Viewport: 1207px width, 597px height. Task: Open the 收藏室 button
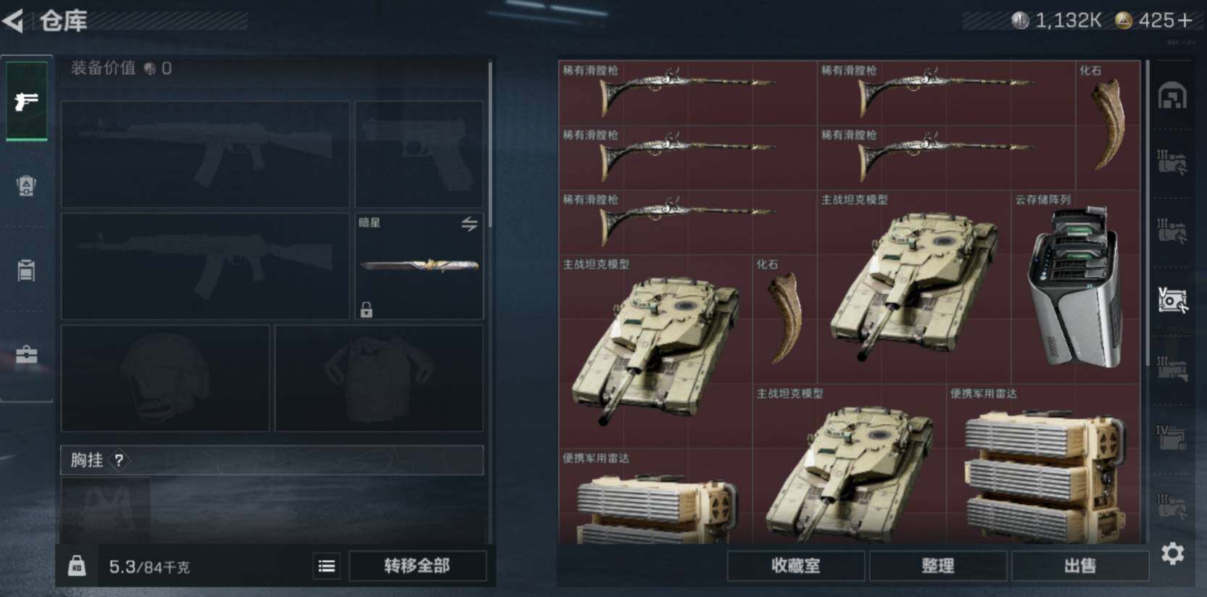click(796, 566)
